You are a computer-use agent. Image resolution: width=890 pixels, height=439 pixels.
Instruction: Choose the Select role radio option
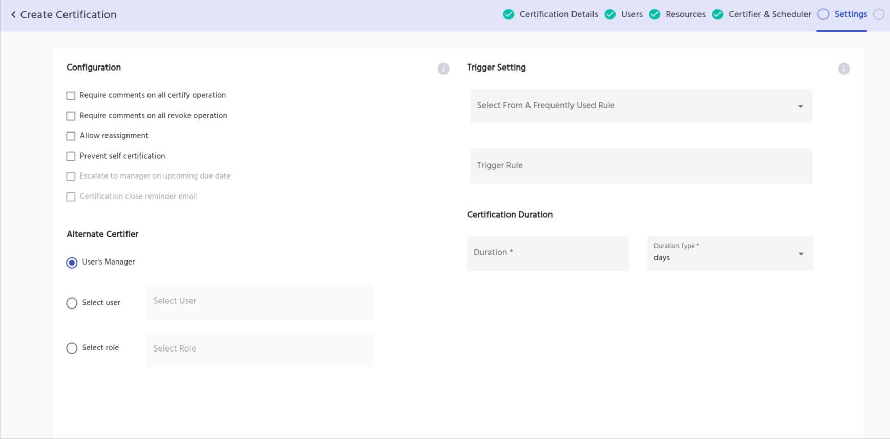(x=72, y=348)
